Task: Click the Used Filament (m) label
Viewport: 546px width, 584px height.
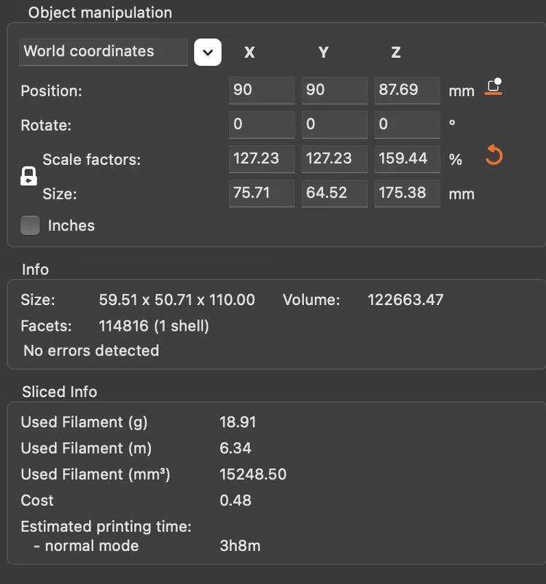Action: [86, 448]
